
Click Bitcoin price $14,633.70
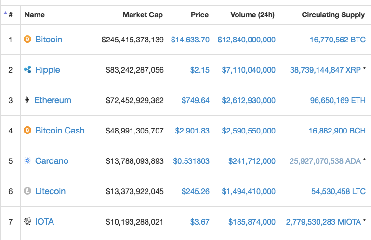coord(190,40)
